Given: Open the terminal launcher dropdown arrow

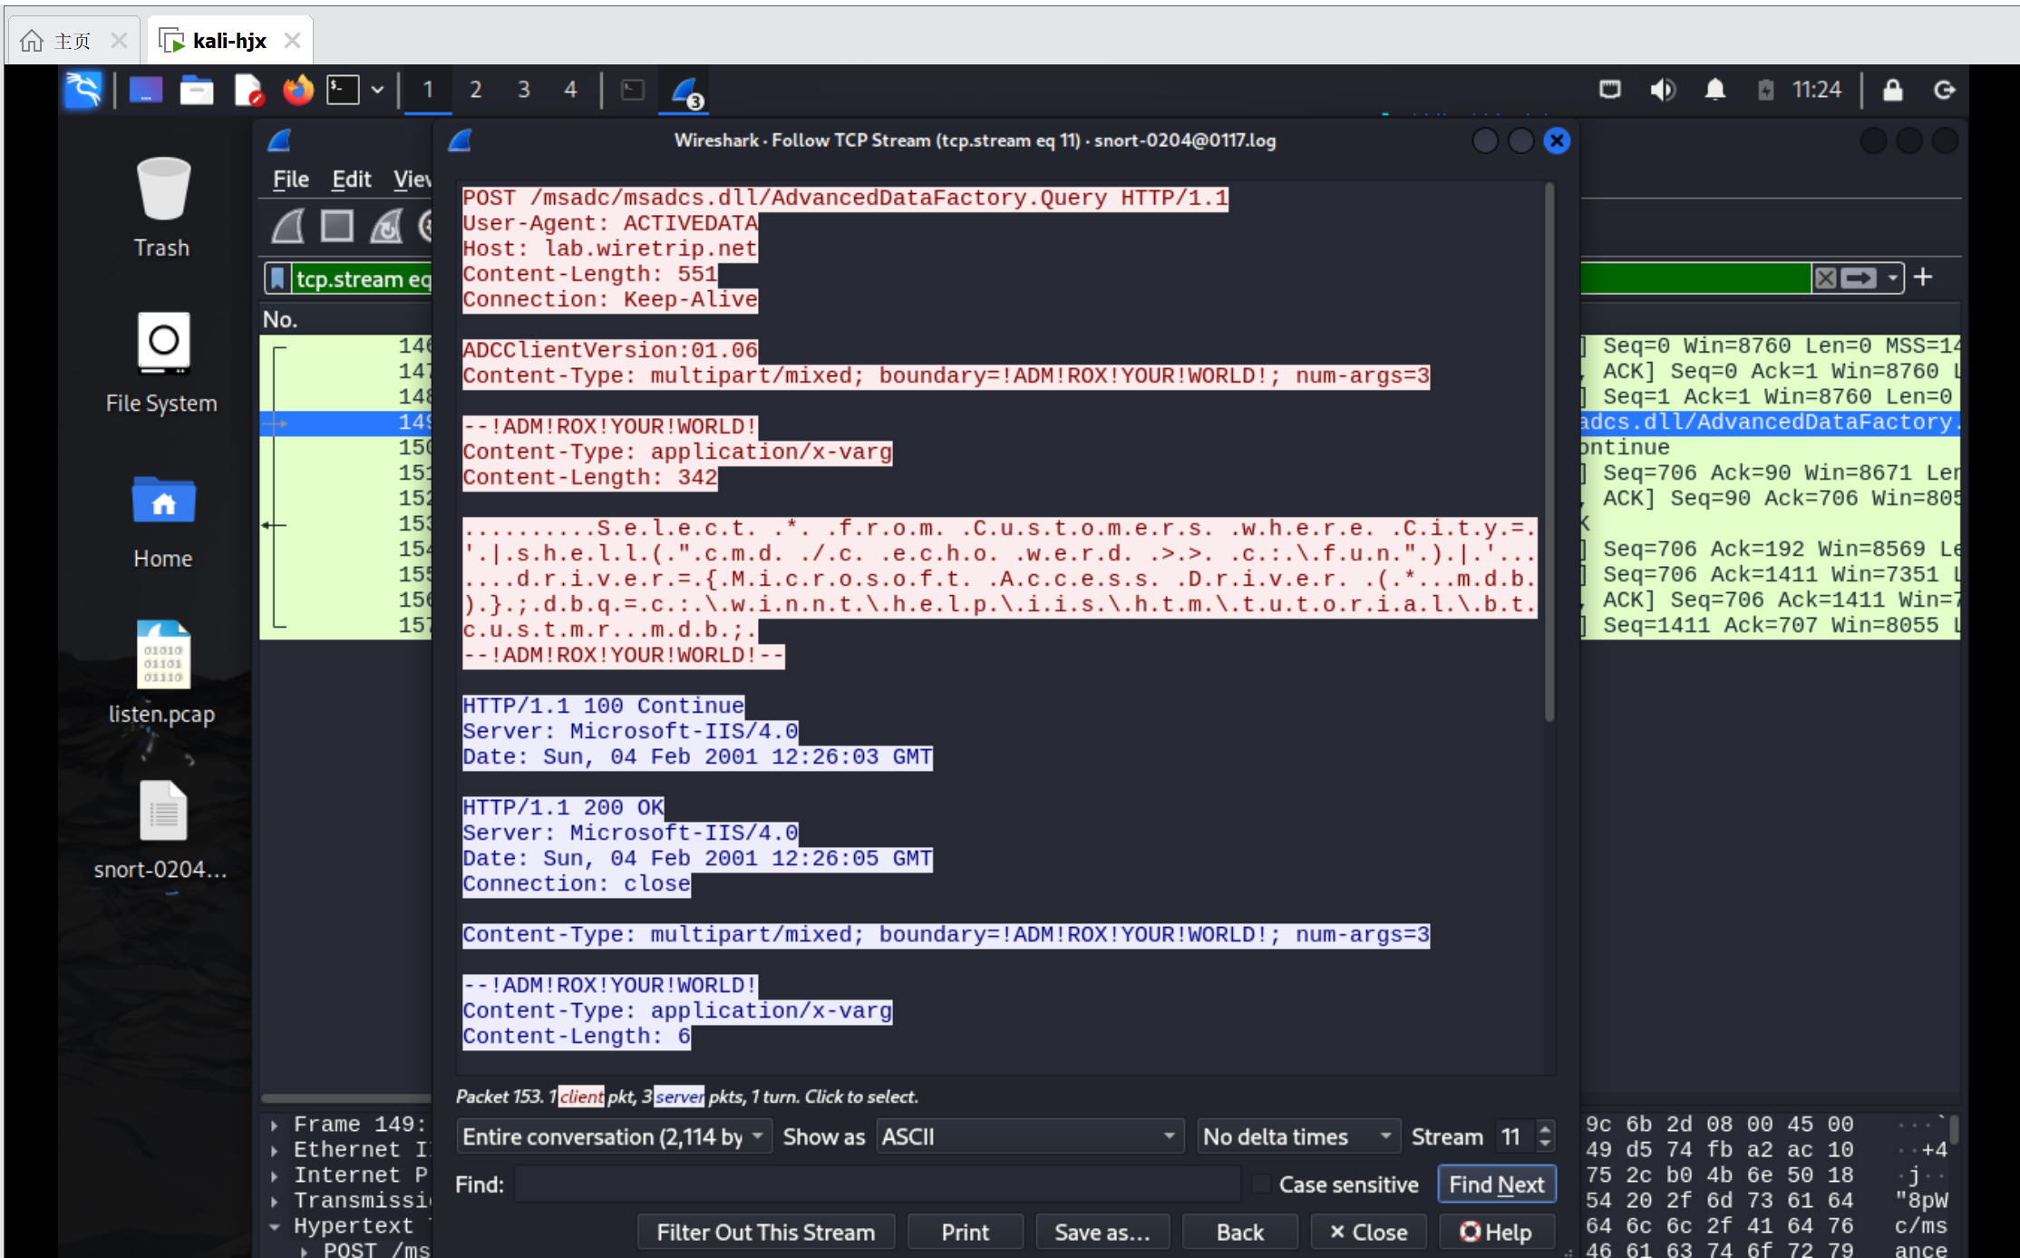Looking at the screenshot, I should tap(378, 90).
